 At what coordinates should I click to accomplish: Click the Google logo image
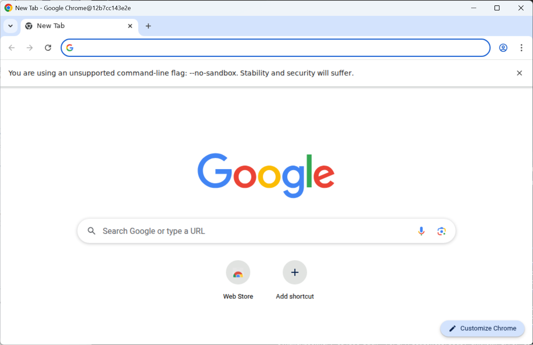tap(266, 175)
